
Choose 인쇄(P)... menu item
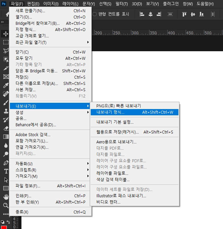50,196
